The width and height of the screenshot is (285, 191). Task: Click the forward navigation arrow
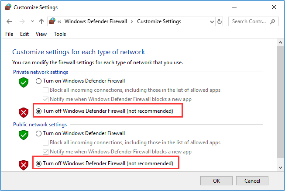pyautogui.click(x=22, y=21)
